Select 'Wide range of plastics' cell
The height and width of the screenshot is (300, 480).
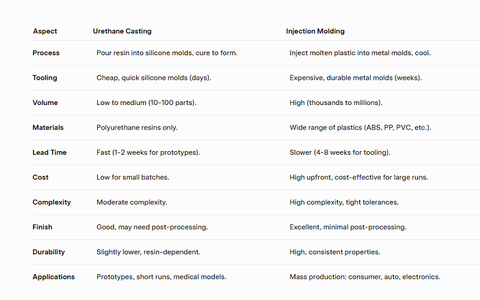[x=361, y=127]
